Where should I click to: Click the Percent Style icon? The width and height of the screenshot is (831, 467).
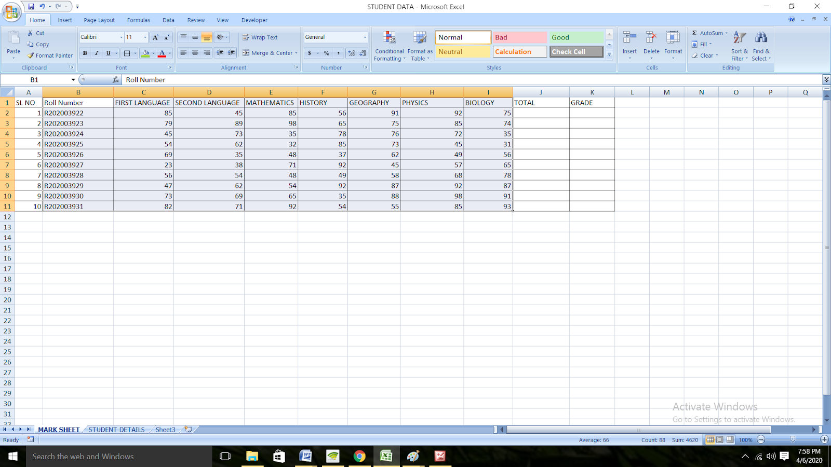(x=326, y=52)
